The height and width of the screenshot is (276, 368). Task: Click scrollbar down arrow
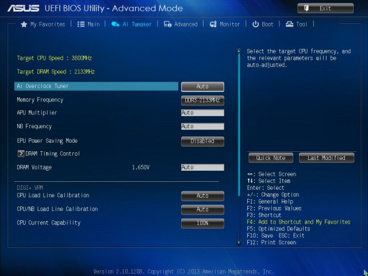coord(239,242)
